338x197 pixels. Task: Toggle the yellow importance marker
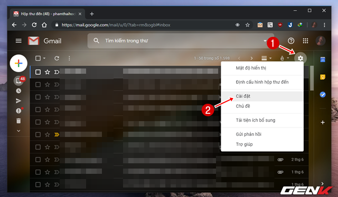tap(57, 135)
